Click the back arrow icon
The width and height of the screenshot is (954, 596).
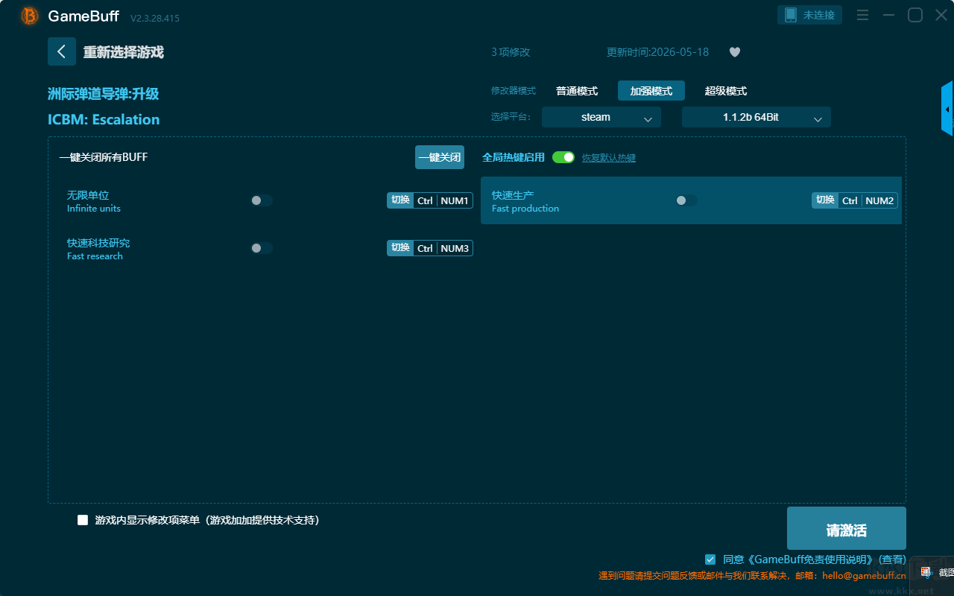(x=62, y=51)
